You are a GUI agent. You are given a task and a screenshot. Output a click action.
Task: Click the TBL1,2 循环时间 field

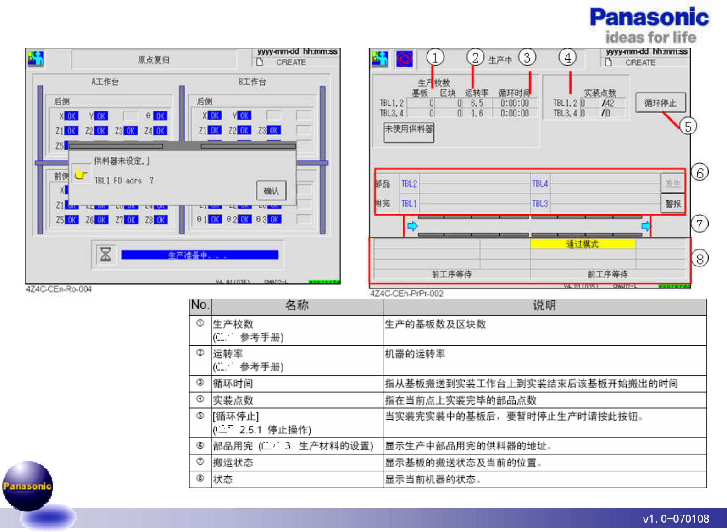[x=514, y=103]
